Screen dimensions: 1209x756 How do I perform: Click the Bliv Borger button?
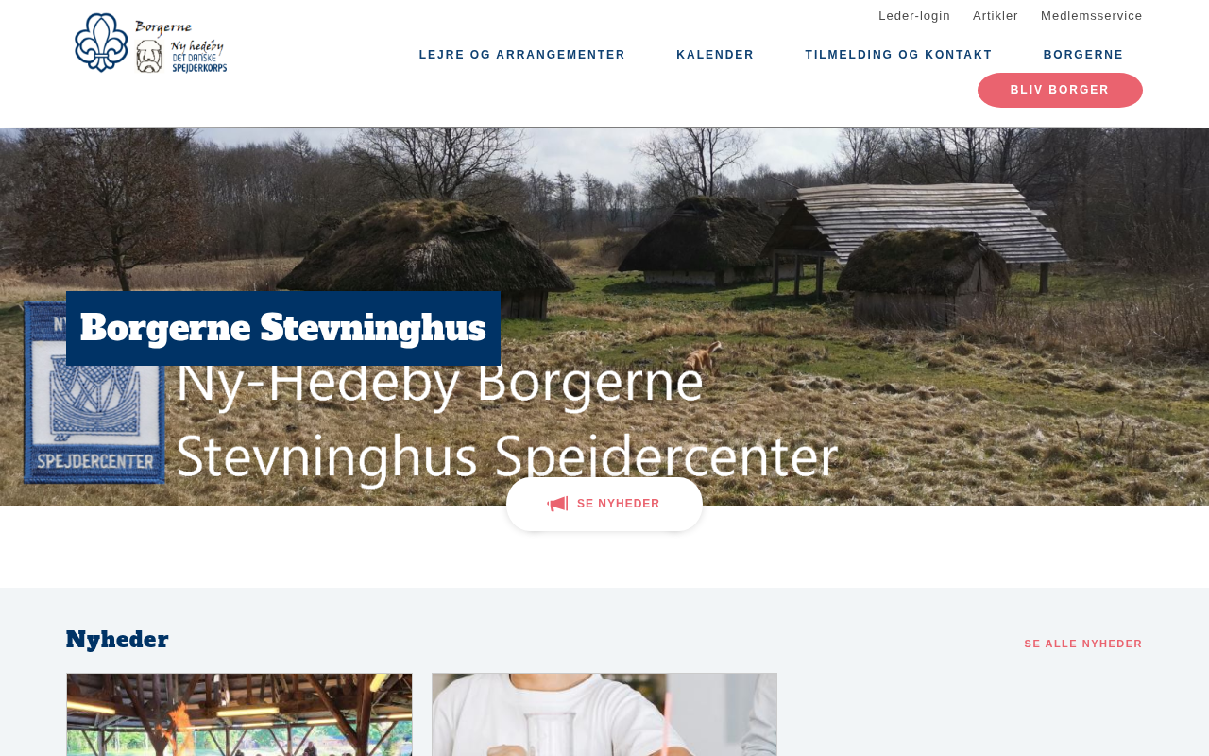coord(1060,90)
